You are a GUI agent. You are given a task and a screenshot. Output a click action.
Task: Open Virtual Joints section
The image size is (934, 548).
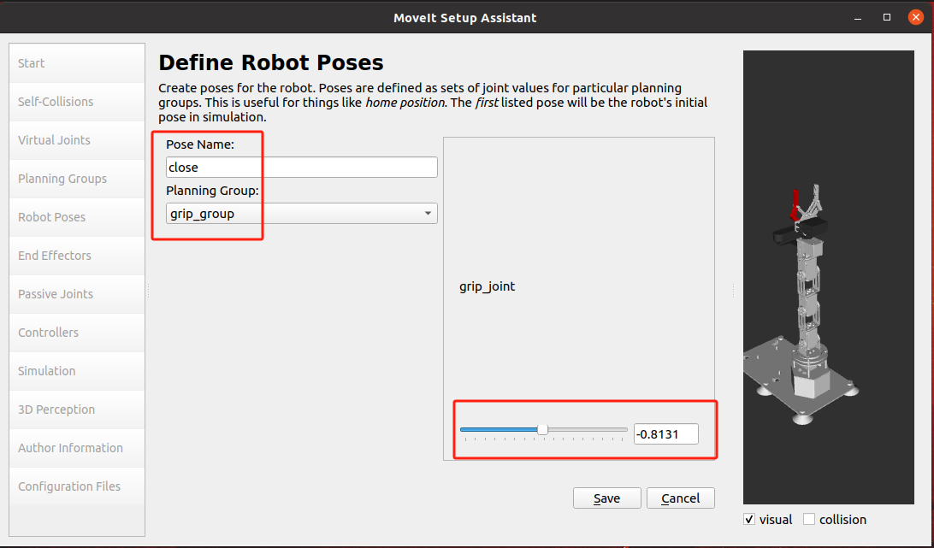click(x=77, y=140)
